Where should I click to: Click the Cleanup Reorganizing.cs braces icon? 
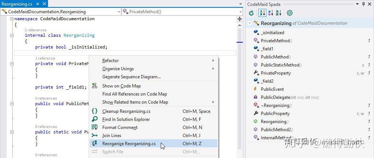click(95, 111)
